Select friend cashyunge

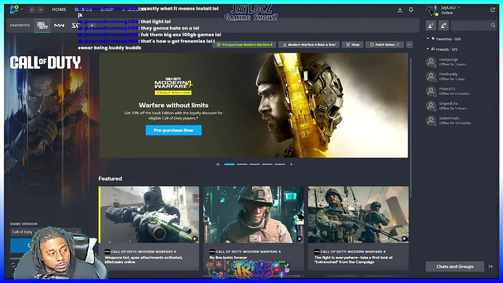tap(461, 62)
